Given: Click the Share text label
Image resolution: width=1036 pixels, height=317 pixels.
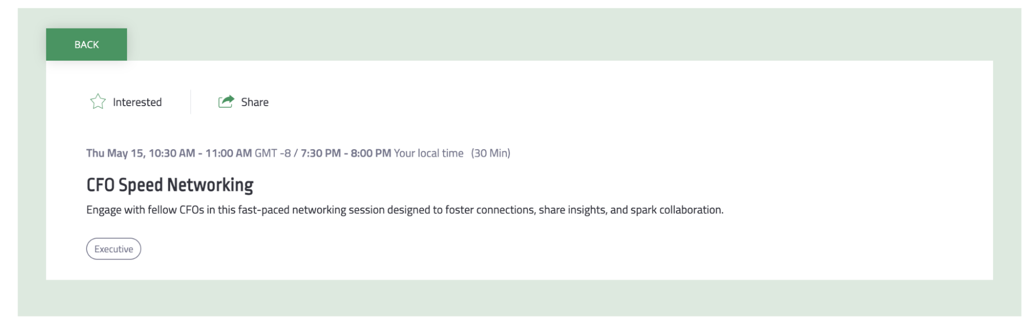Looking at the screenshot, I should tap(254, 102).
